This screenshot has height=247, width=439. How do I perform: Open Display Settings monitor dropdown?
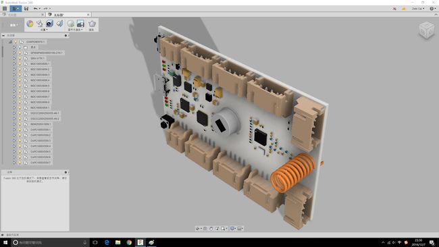click(x=232, y=229)
